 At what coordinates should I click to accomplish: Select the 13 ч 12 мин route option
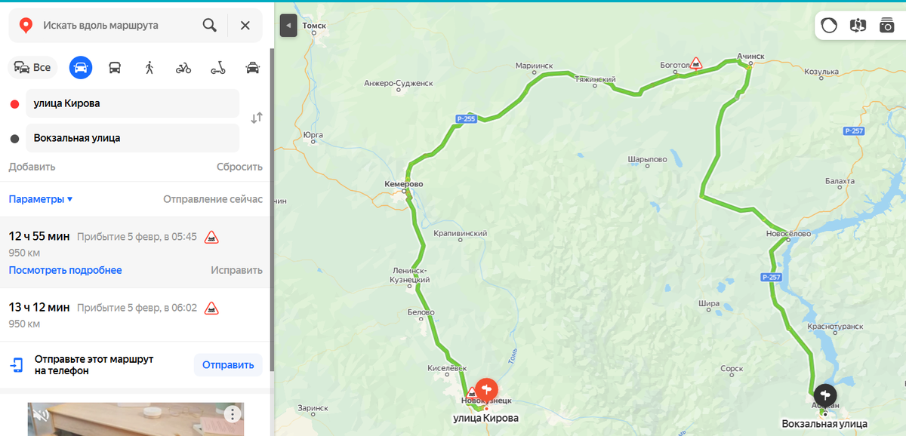[x=135, y=315]
